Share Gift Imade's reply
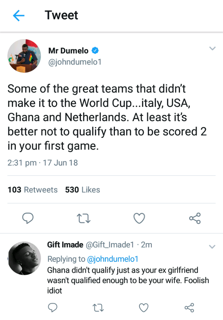 pos(189,307)
